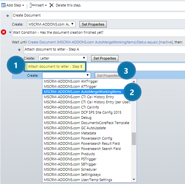Image resolution: width=185 pixels, height=184 pixels.
Task: Pick MSCRM-ADDONS.com Powersearch Config
Action: tap(87, 138)
